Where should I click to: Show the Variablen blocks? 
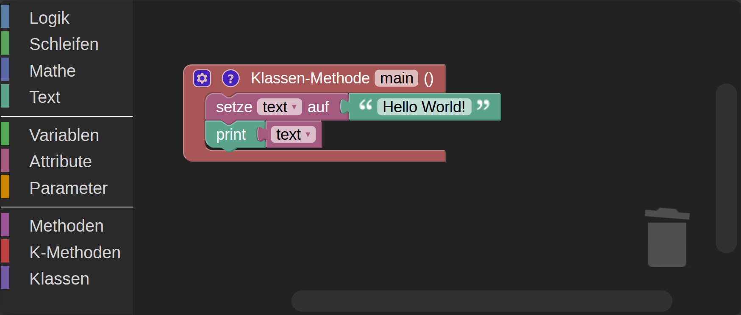coord(64,135)
